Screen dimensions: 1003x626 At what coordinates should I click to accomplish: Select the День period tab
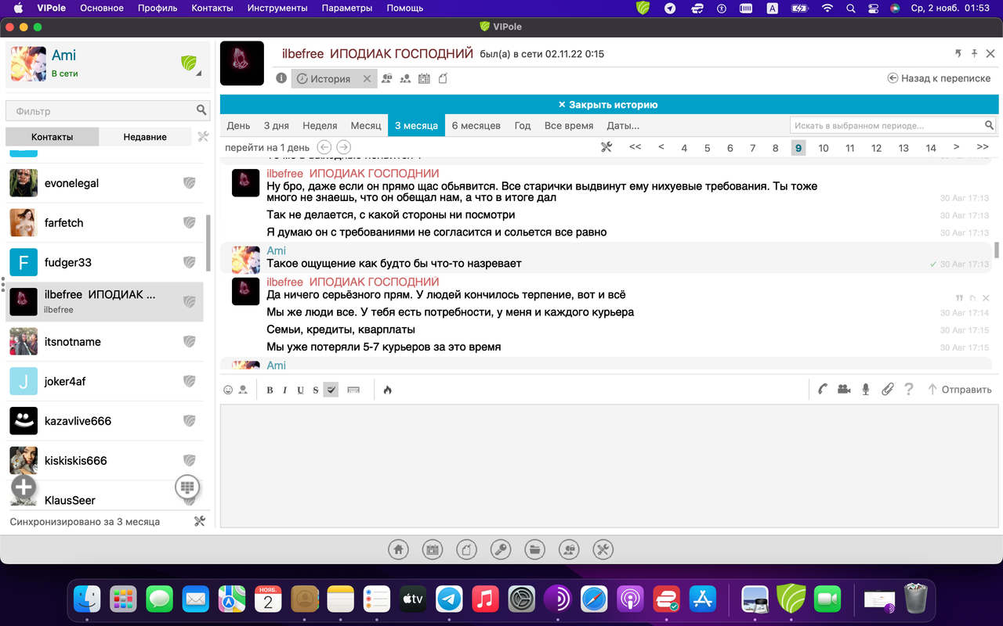[239, 125]
